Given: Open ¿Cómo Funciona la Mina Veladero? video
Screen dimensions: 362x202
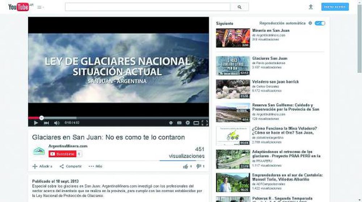Looking at the screenshot, I should [285, 131].
